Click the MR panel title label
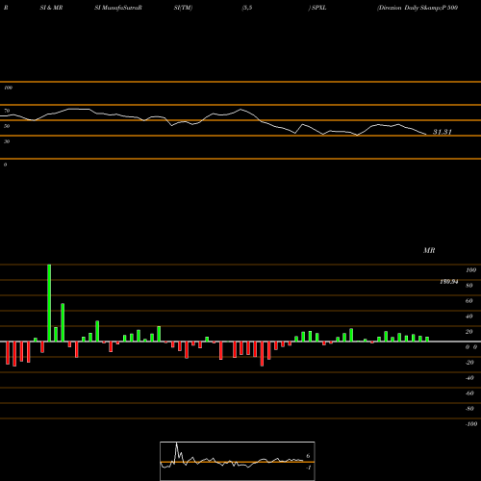Image resolution: width=481 pixels, height=481 pixels. [x=429, y=250]
